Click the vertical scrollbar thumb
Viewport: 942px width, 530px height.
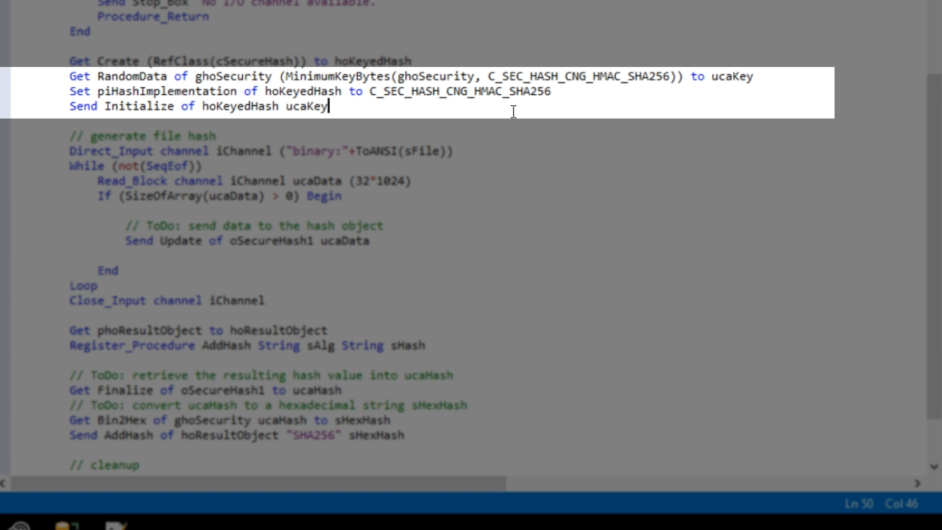pyautogui.click(x=934, y=243)
